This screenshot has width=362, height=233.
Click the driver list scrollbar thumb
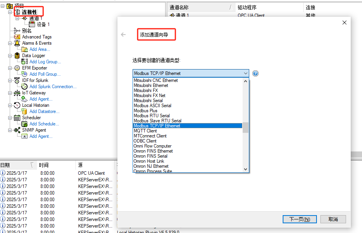[245, 127]
